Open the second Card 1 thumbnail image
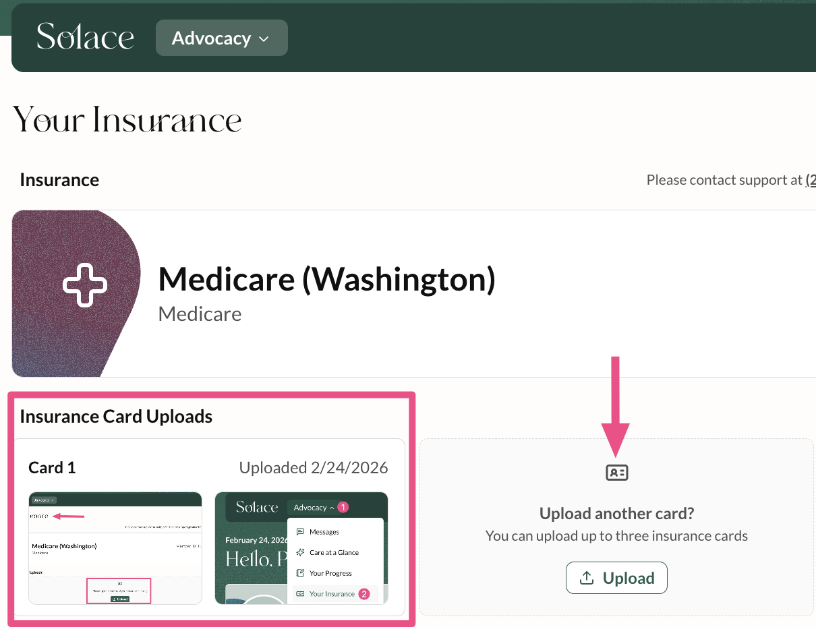This screenshot has width=816, height=627. point(301,547)
